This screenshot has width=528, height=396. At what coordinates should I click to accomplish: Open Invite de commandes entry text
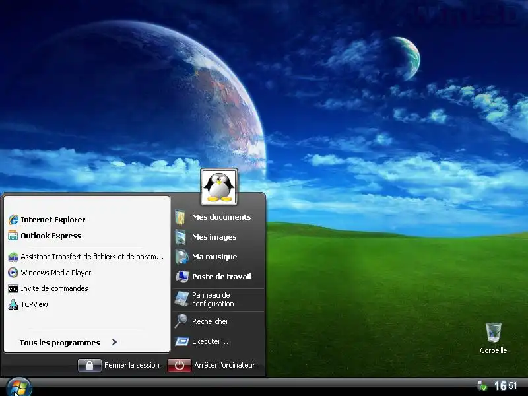[54, 288]
